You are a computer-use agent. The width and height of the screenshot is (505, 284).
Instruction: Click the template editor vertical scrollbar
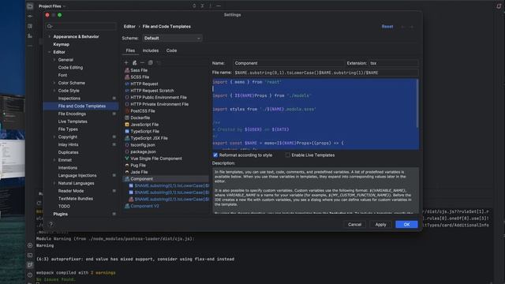coord(417,103)
